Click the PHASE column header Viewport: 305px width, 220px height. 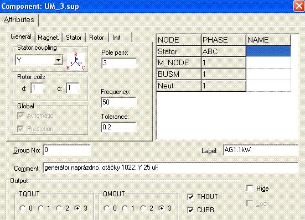click(224, 40)
